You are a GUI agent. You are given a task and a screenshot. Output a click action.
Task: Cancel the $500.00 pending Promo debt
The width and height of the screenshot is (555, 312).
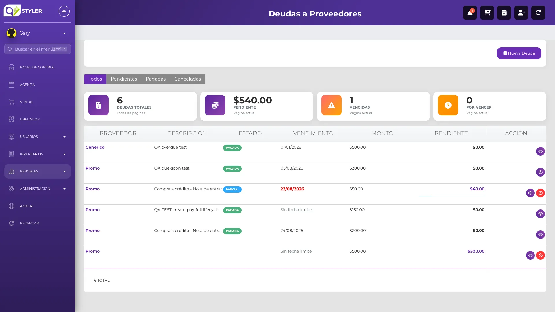point(541,255)
